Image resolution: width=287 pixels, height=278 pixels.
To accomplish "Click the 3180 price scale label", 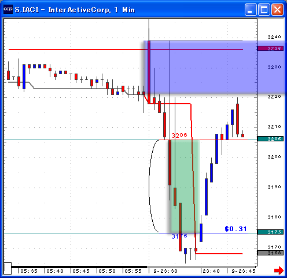I will tap(274, 217).
